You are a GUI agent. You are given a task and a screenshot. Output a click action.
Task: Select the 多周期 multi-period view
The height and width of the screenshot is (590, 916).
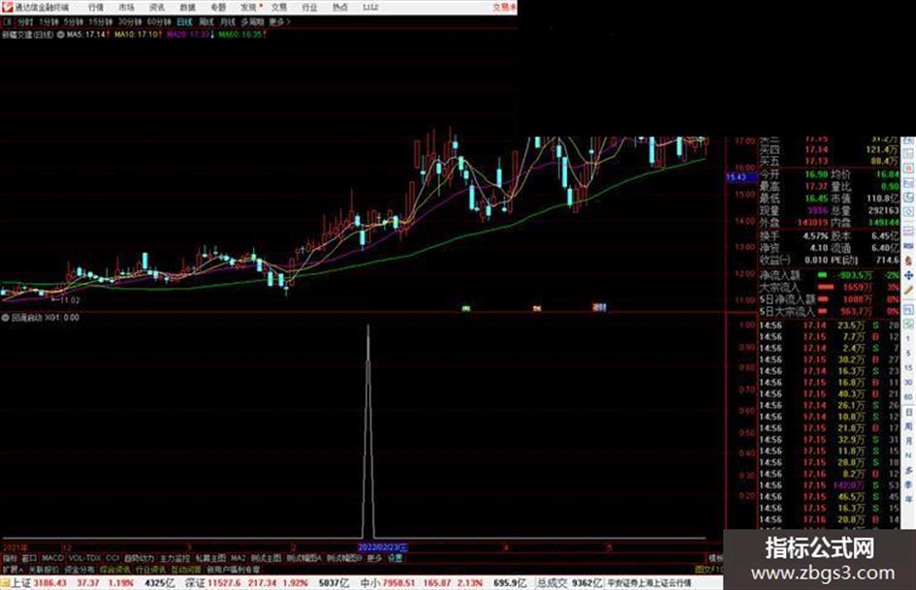(x=252, y=21)
